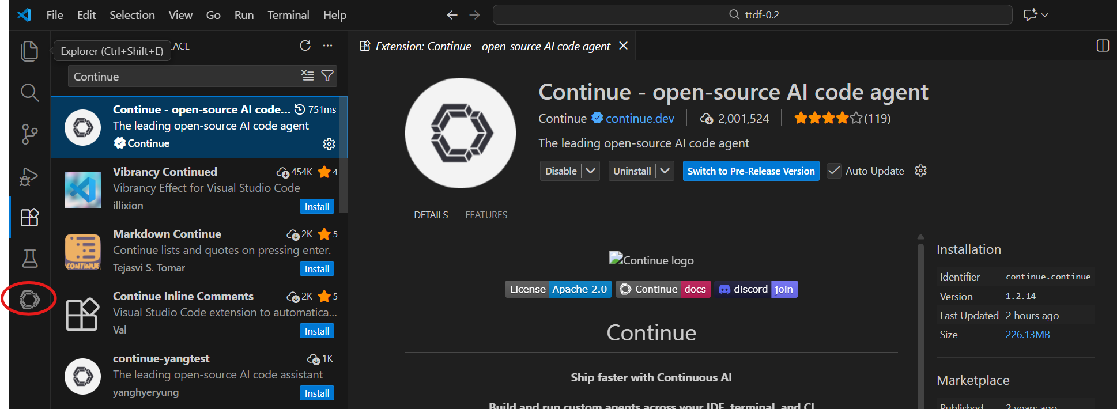Click the Continue Inline Comments extension icon
1117x409 pixels.
[82, 314]
